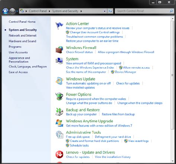
Task: Click Check for updates under Windows Update
Action: [128, 83]
